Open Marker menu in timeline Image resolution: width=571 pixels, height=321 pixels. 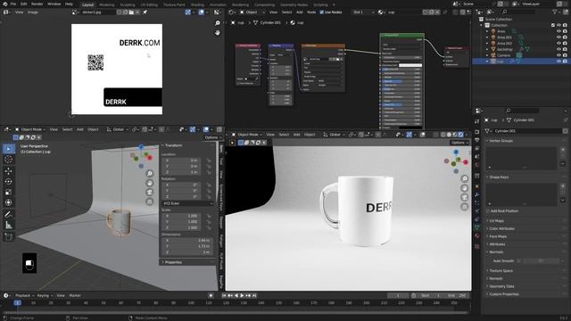tap(75, 295)
